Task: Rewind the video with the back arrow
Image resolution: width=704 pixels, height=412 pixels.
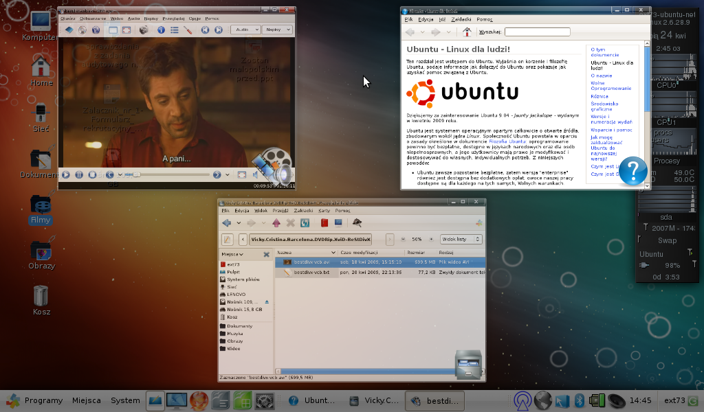Action: click(x=109, y=174)
